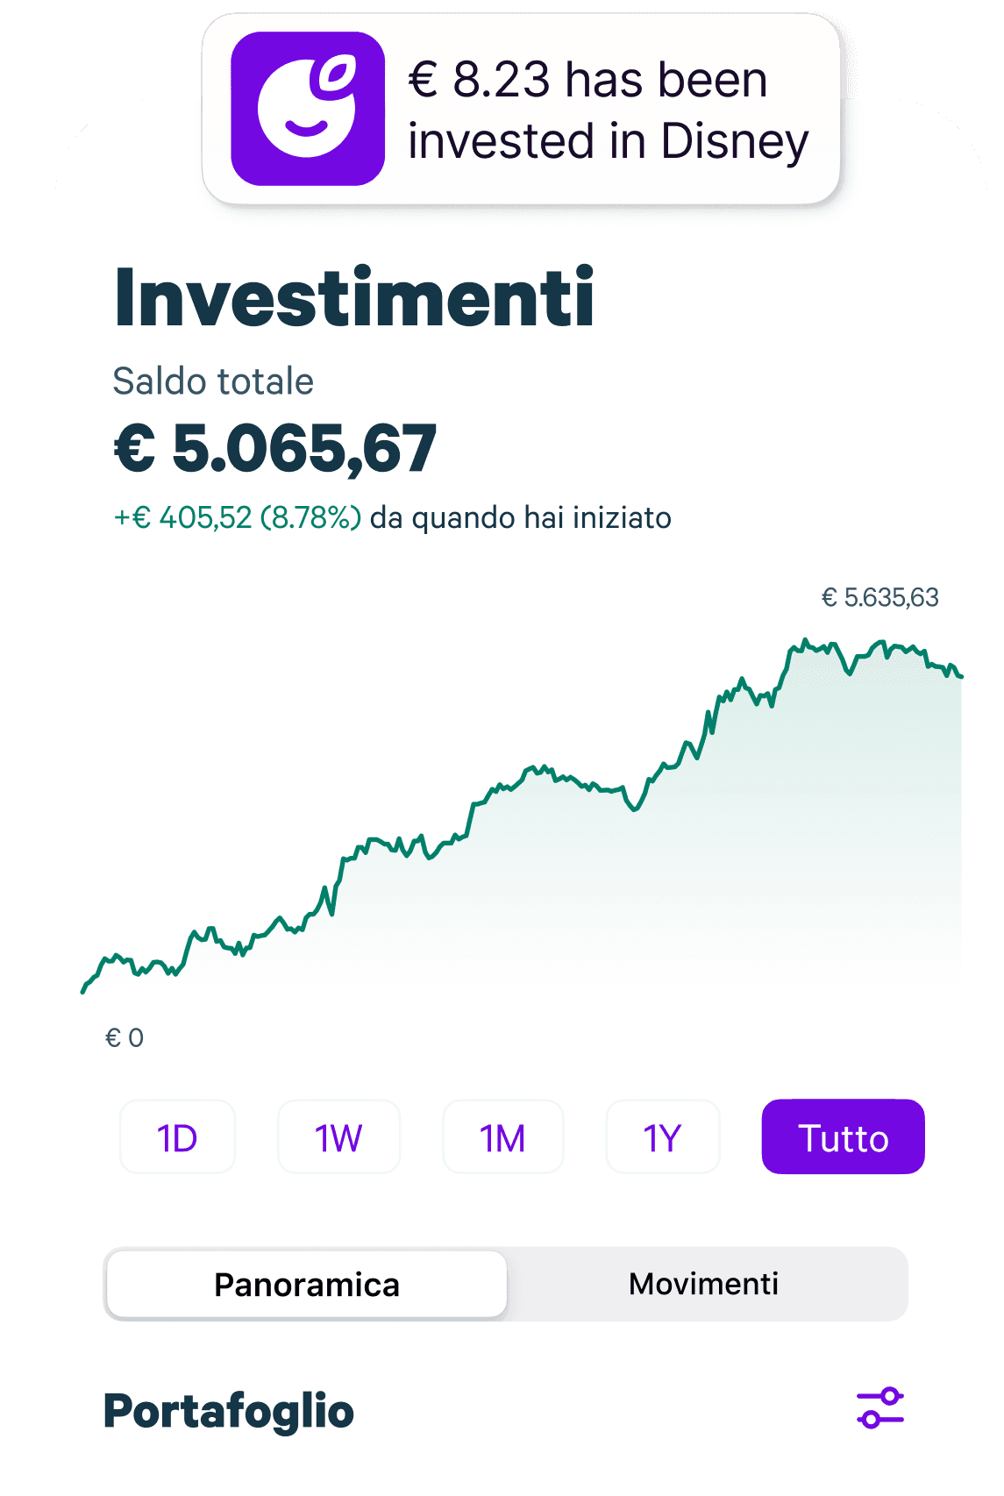The image size is (1004, 1496).
Task: Click the Investimenti page heading
Action: point(354,298)
